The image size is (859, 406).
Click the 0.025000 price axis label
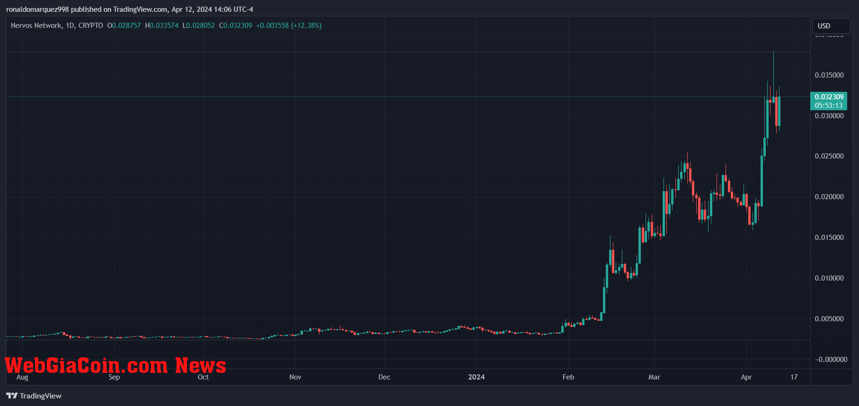[829, 156]
